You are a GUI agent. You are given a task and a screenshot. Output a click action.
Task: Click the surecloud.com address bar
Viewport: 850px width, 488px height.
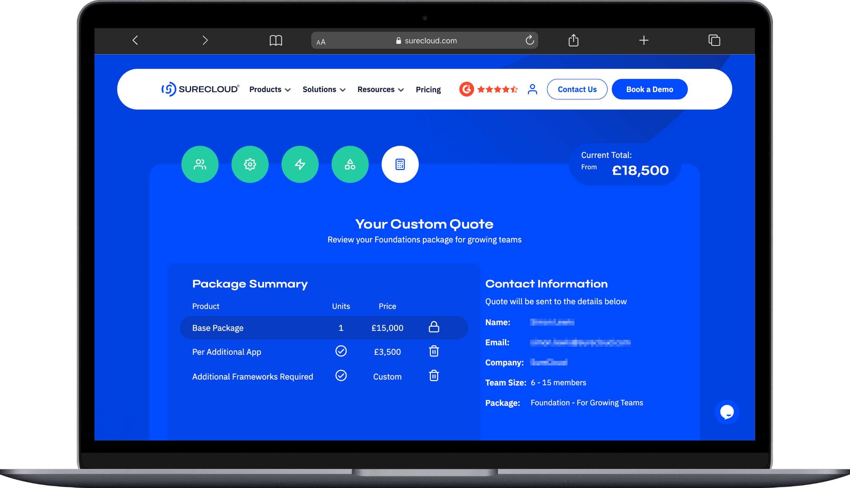point(424,40)
